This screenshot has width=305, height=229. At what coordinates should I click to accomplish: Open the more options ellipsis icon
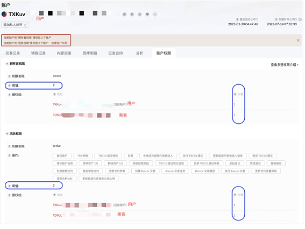tap(155, 14)
